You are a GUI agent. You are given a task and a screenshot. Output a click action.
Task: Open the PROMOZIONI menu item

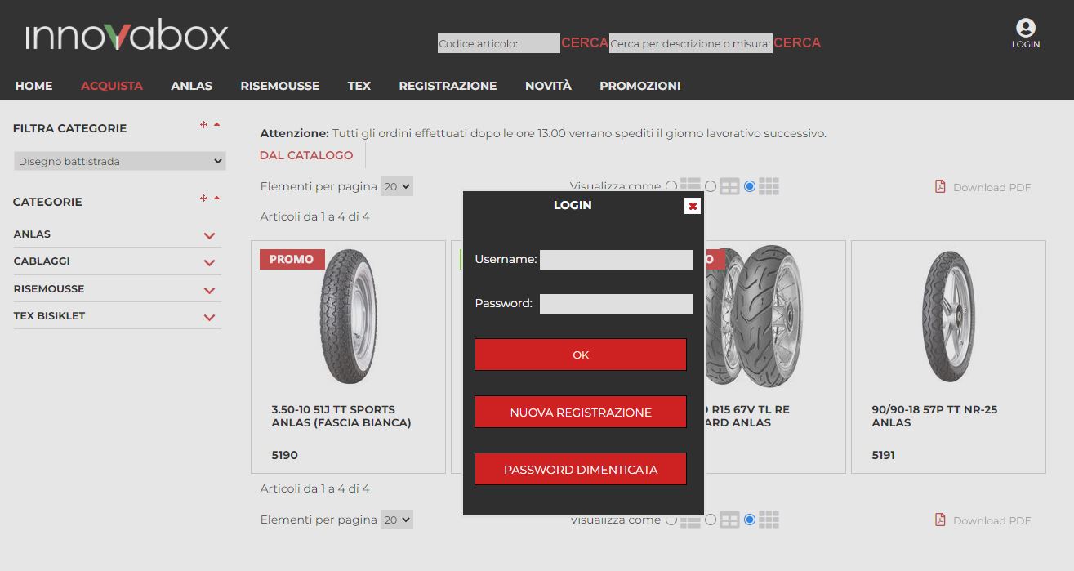click(x=640, y=86)
